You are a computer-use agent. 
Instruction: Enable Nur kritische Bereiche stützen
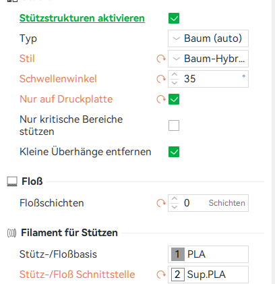[x=174, y=125]
